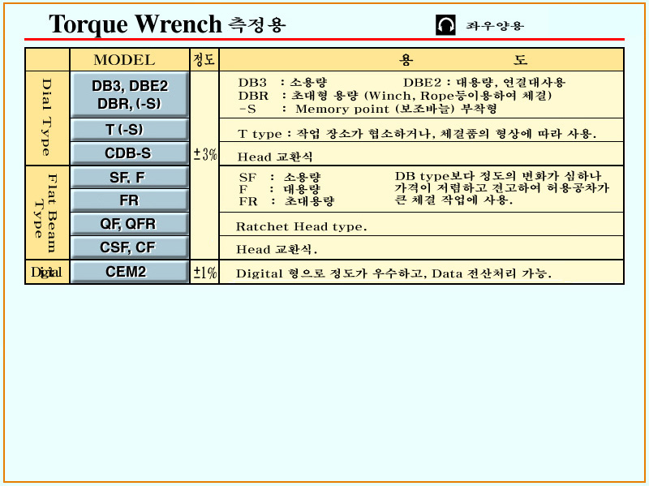This screenshot has height=486, width=649.
Task: Open the DB3, DBE2, DBR model button
Action: point(129,95)
